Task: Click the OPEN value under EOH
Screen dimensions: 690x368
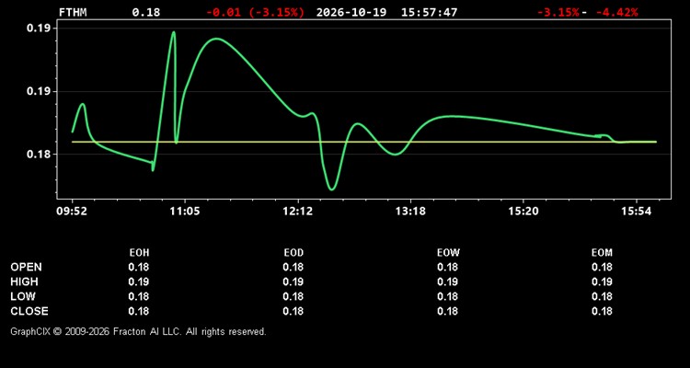Action: pos(139,267)
